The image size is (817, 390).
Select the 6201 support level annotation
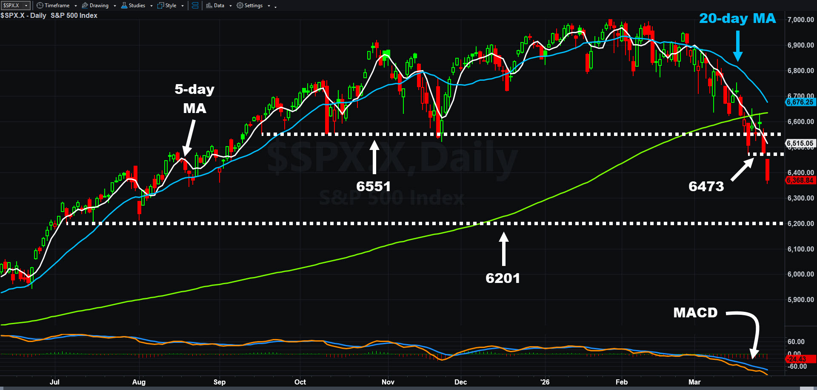point(503,278)
